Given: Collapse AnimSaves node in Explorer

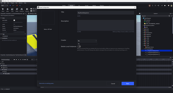Looking at the screenshot, I should pyautogui.click(x=144, y=49).
